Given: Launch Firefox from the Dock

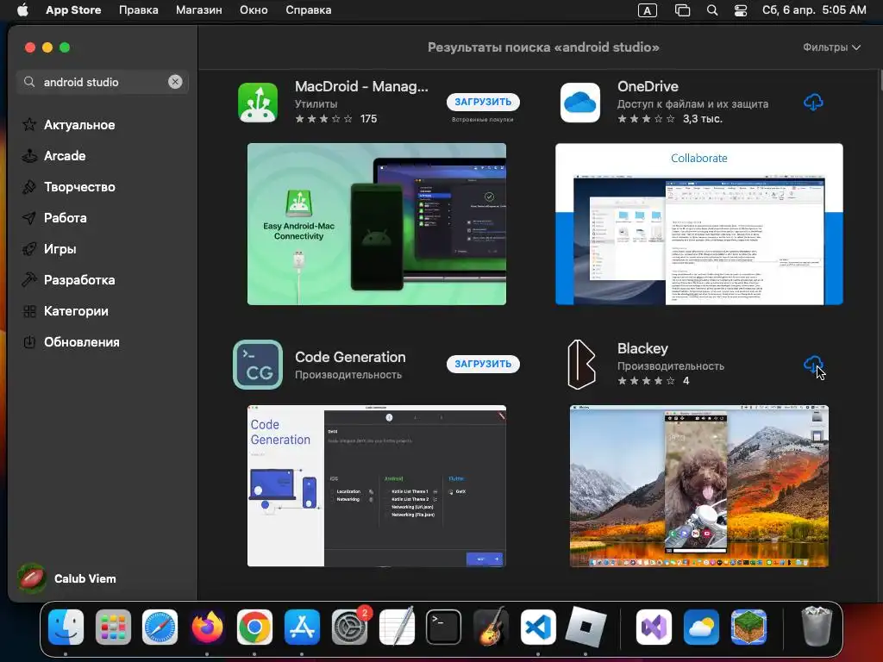Looking at the screenshot, I should click(207, 627).
